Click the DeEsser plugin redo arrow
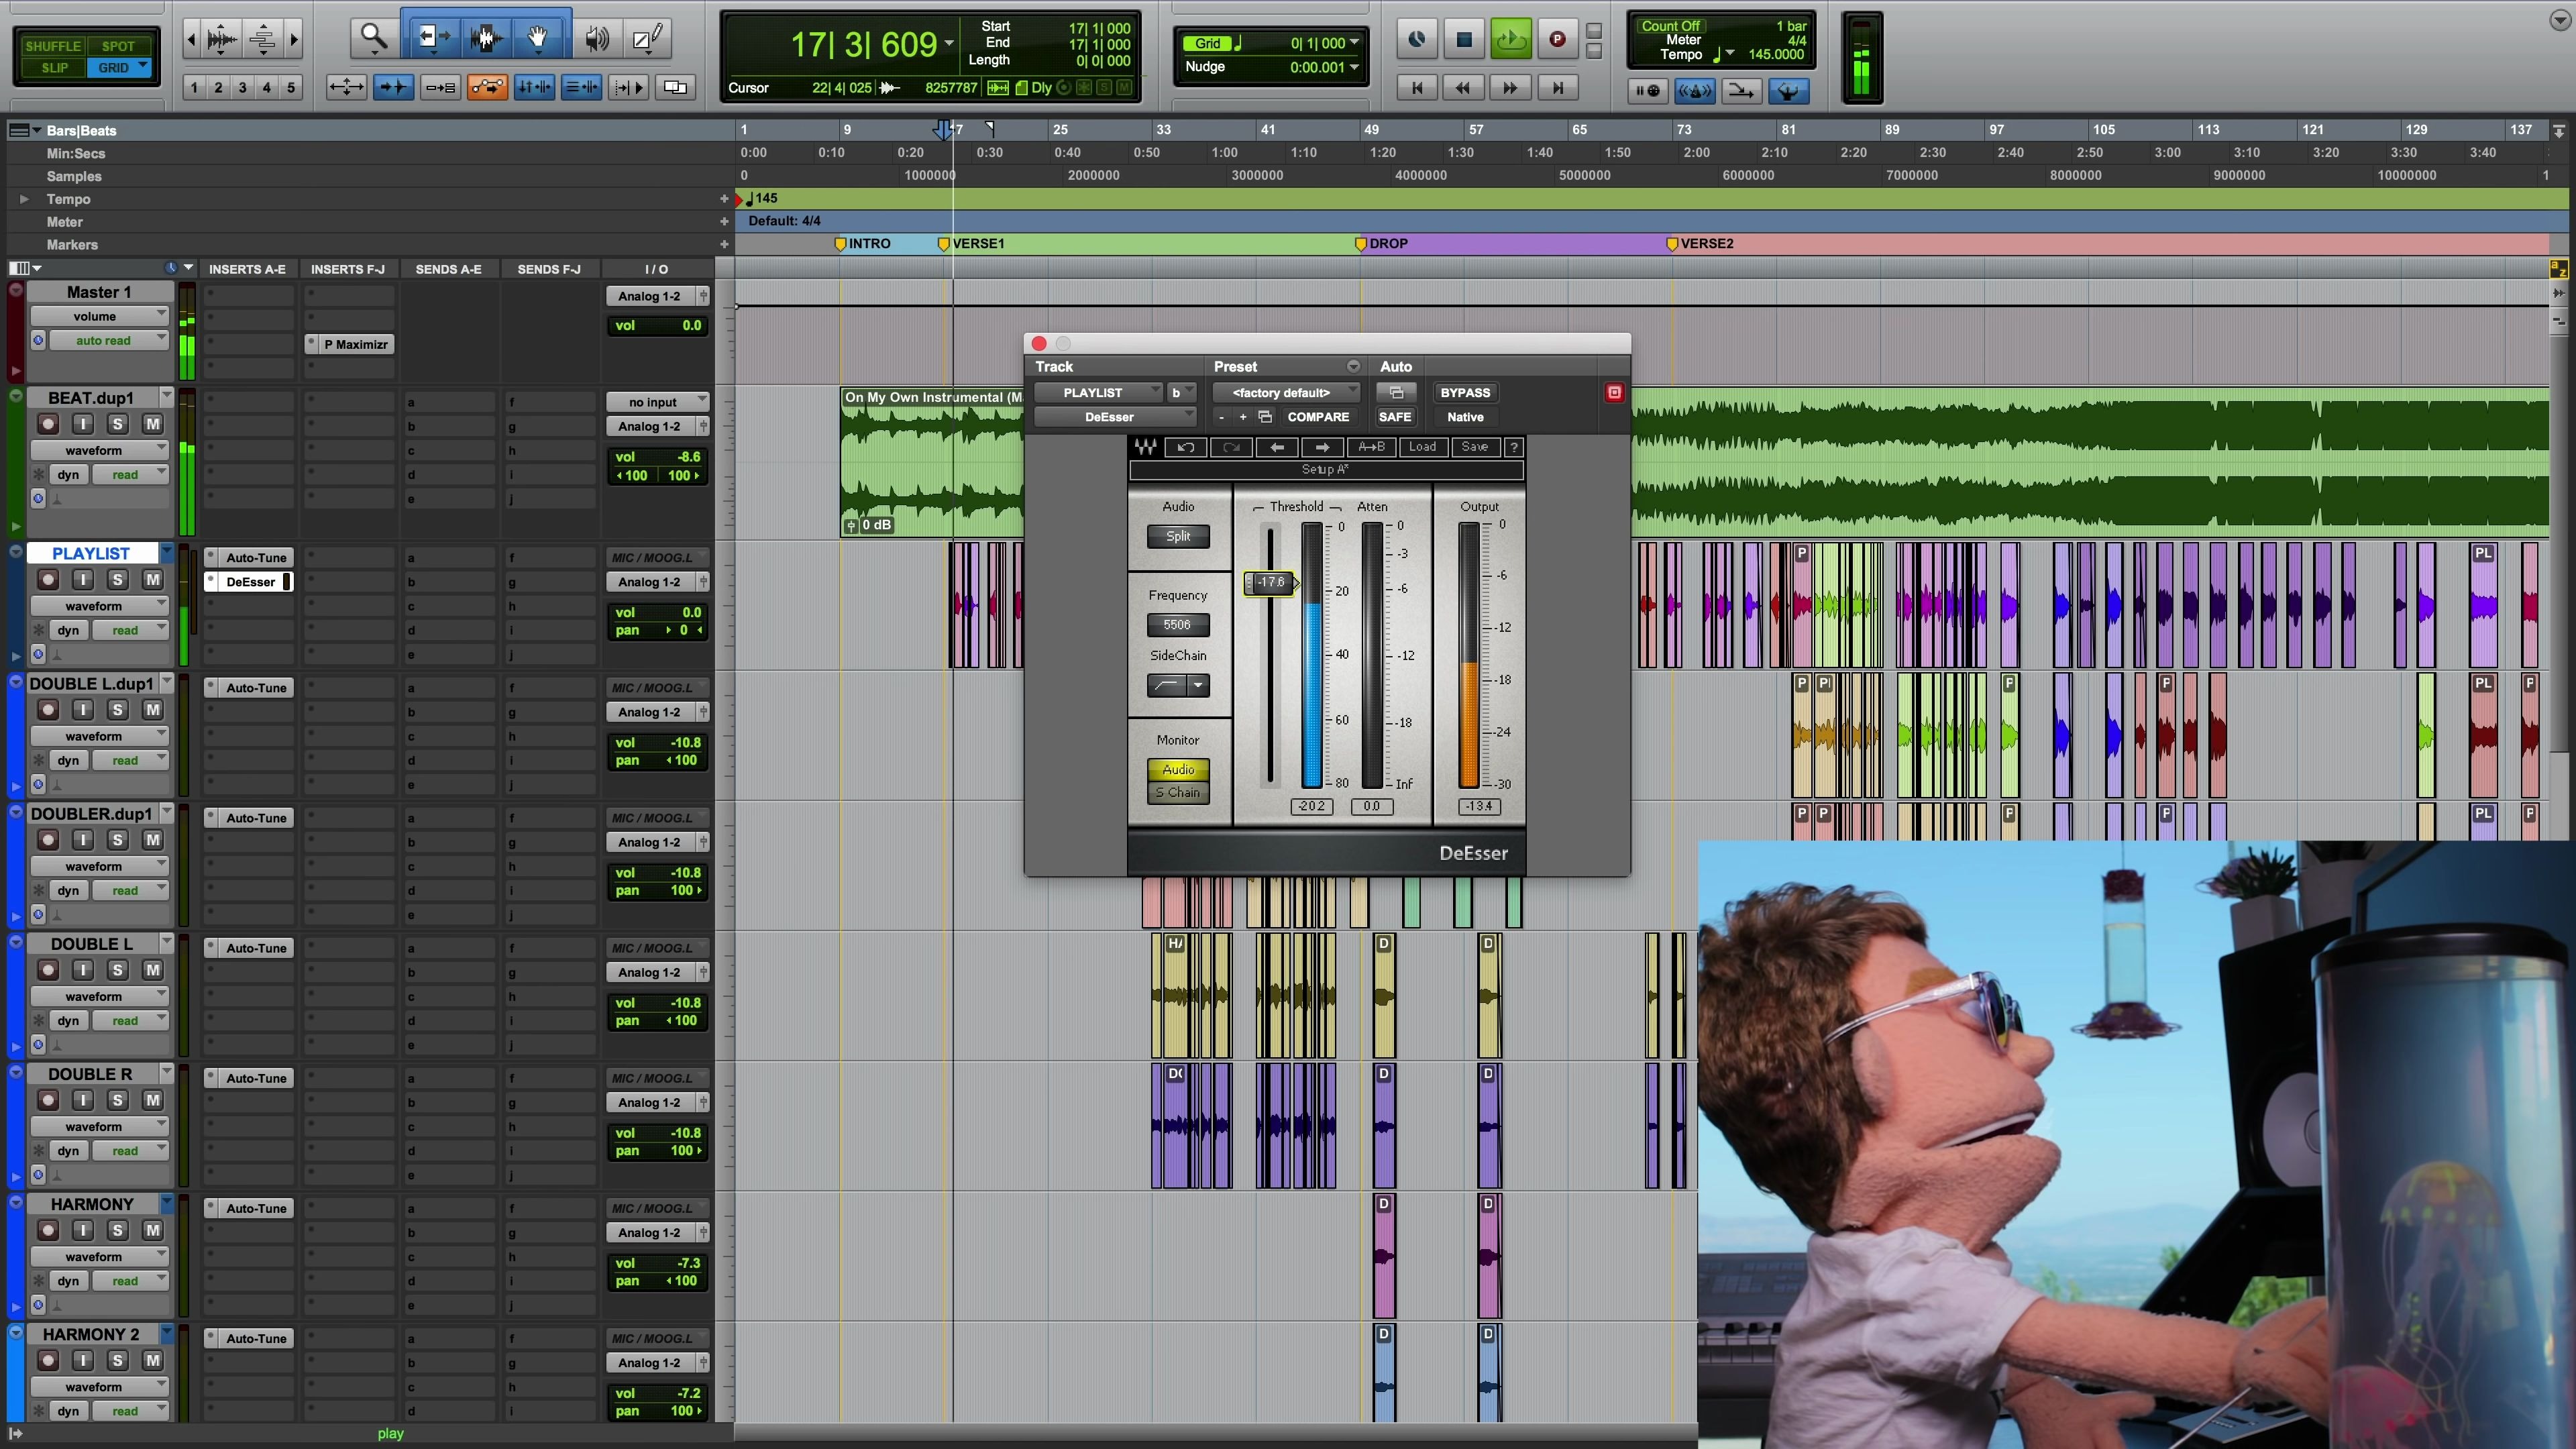This screenshot has width=2576, height=1449. [1232, 447]
